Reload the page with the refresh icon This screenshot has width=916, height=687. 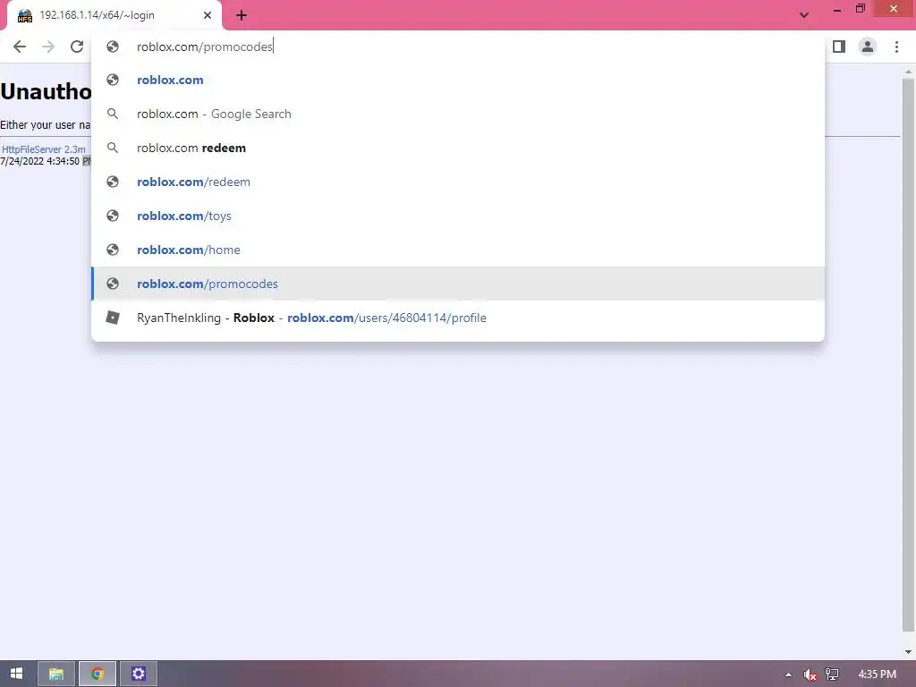tap(77, 47)
